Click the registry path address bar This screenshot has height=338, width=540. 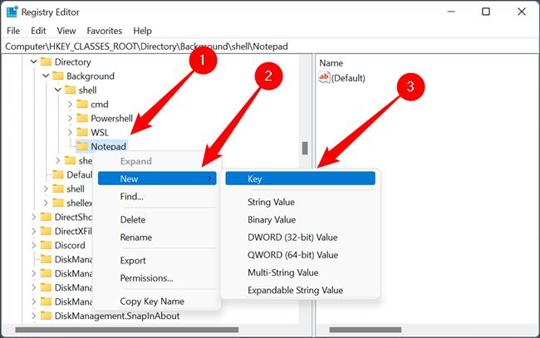tap(270, 47)
